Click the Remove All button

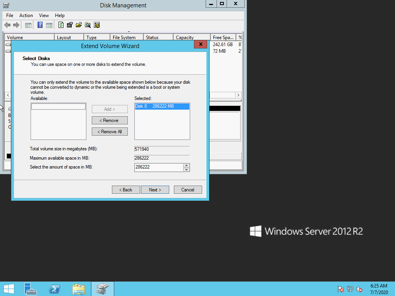tap(110, 132)
